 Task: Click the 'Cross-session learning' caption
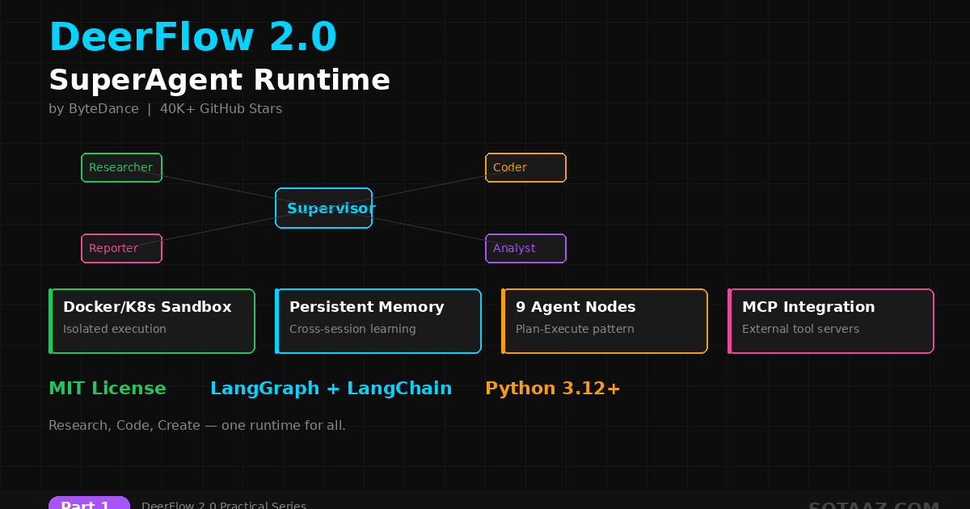click(352, 330)
